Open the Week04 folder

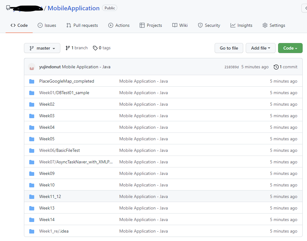point(47,128)
